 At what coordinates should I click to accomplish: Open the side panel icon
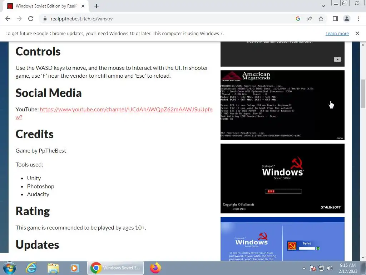click(335, 19)
